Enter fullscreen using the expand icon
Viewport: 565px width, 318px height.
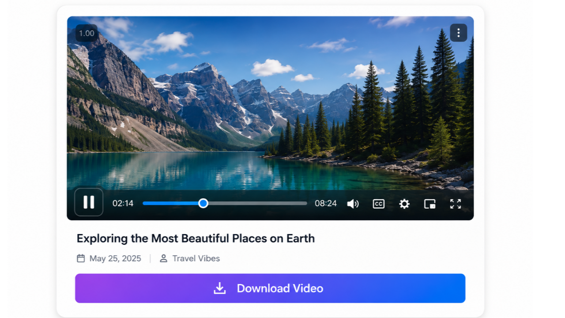pos(456,204)
